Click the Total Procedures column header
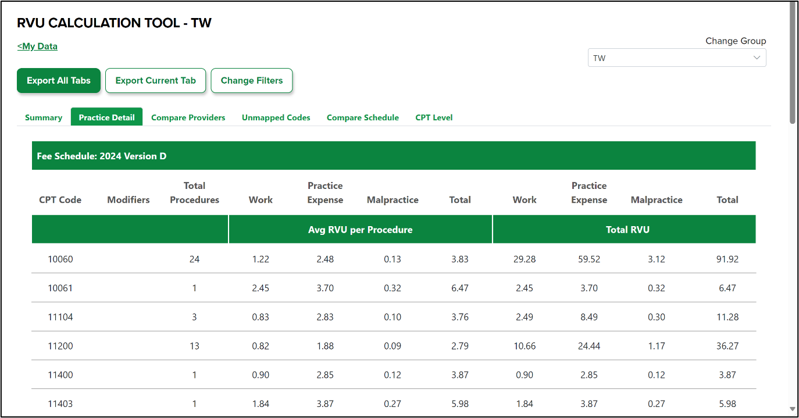 point(194,193)
